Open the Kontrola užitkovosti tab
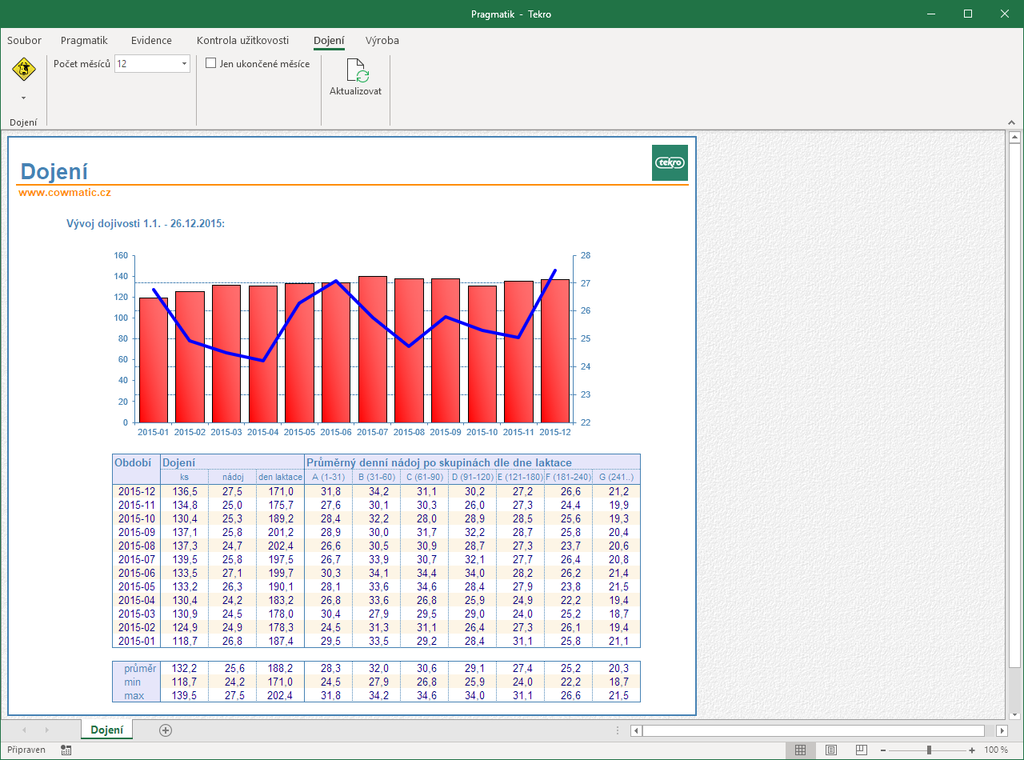 click(x=242, y=40)
